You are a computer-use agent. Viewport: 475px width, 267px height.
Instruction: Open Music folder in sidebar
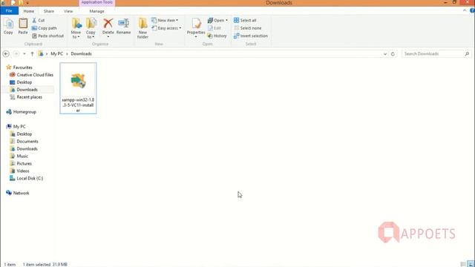click(19, 156)
